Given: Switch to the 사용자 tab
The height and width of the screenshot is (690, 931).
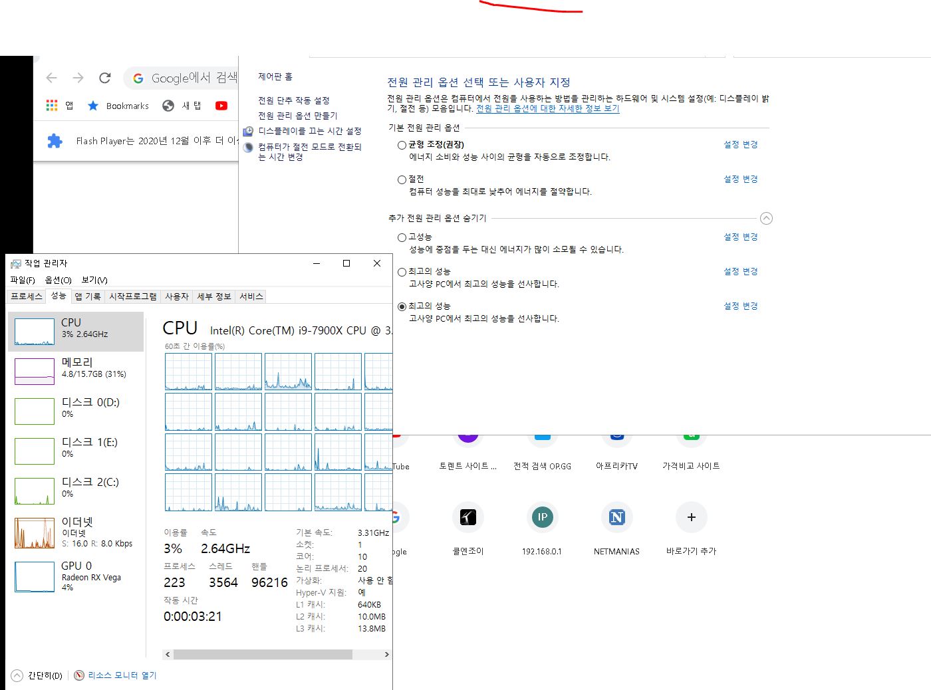Looking at the screenshot, I should click(x=177, y=296).
